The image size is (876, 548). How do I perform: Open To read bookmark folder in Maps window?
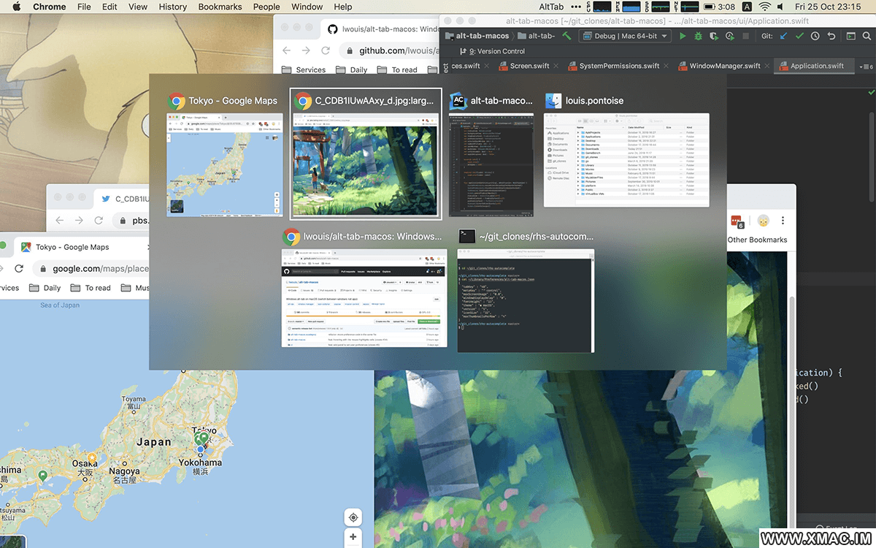pos(91,288)
